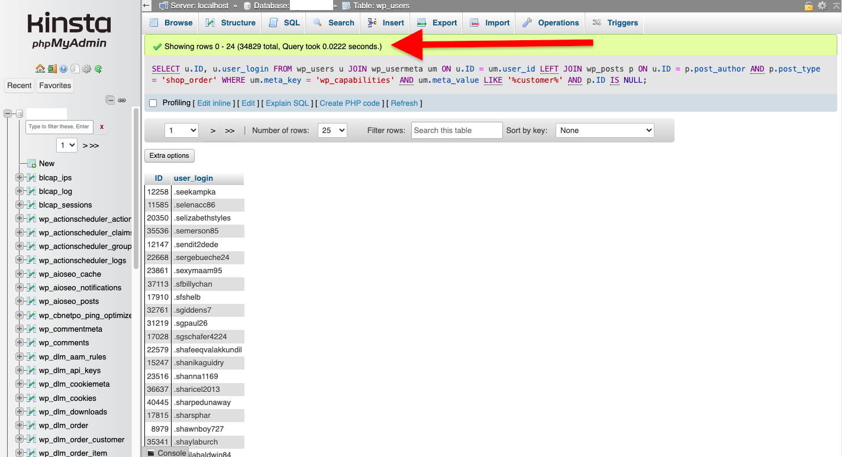Open phpMyAdmin documentation help icon

coord(63,69)
